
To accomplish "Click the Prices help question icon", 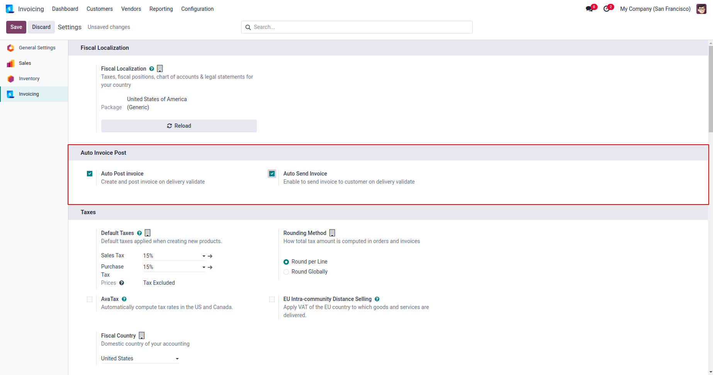I will tap(122, 283).
